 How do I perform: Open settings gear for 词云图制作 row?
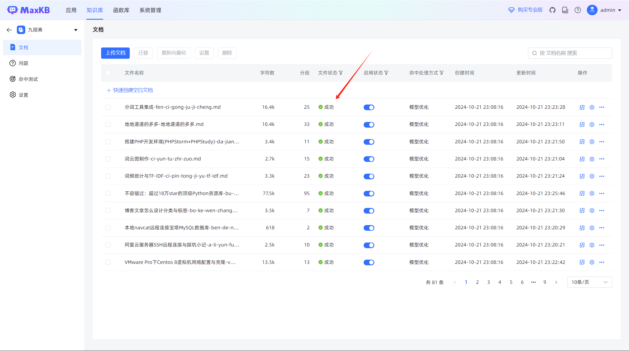[x=592, y=159]
